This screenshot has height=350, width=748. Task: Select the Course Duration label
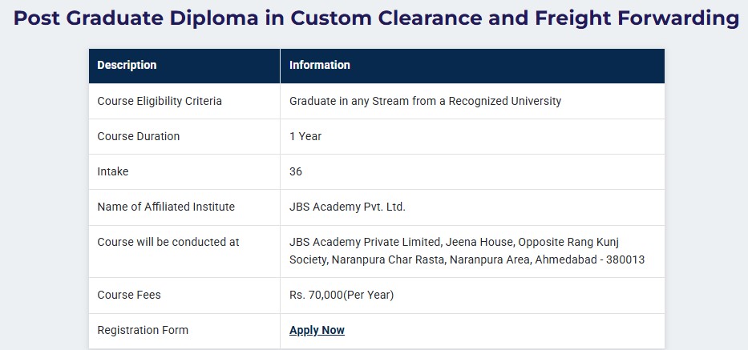point(139,136)
